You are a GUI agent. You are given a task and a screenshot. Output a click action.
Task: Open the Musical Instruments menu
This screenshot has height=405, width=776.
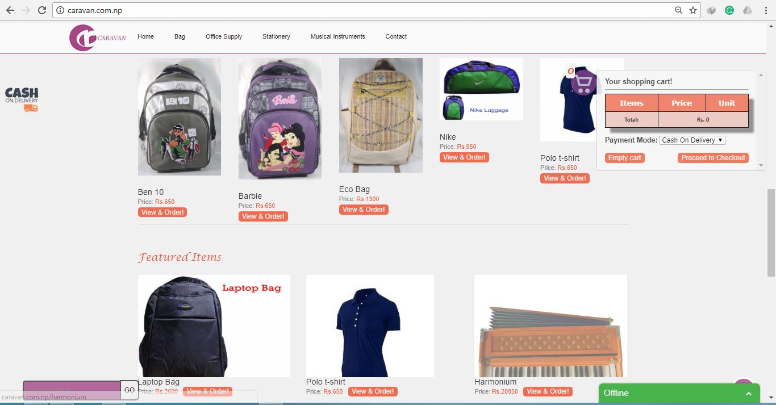[337, 36]
